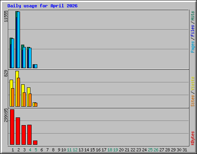
Task: Click the green day 5 axis label
Action: point(36,150)
